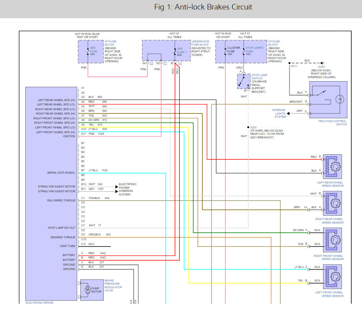Click the 'LT BLU 1122' wire label
The width and height of the screenshot is (362, 312).
point(98,170)
